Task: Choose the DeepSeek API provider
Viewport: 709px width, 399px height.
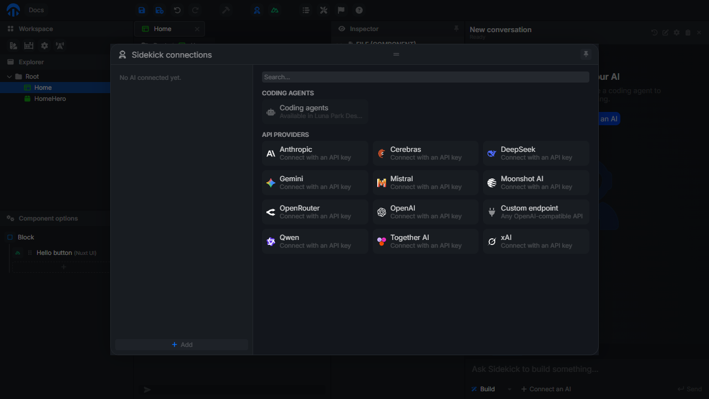Action: pyautogui.click(x=536, y=154)
